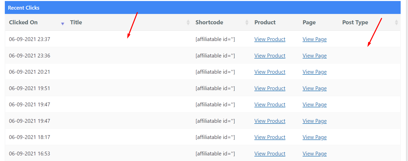Click the Title column sort arrows

[x=188, y=22]
